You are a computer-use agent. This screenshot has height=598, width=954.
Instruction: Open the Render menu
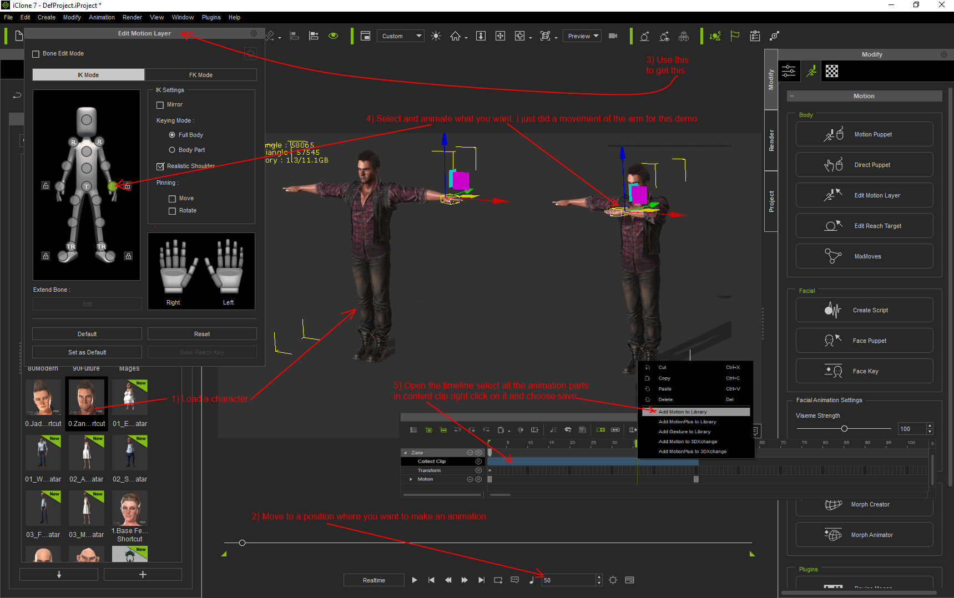(x=132, y=17)
